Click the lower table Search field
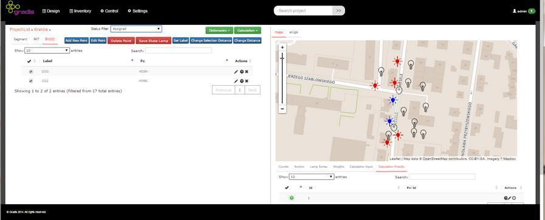 pos(442,177)
